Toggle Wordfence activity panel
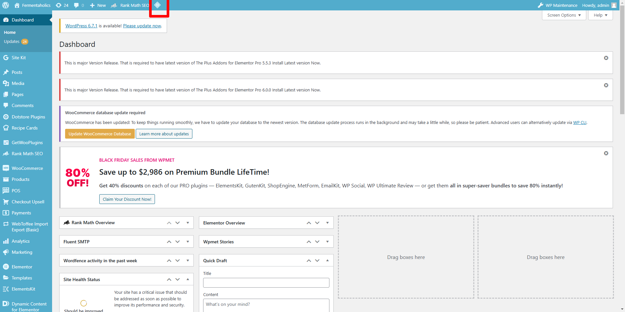Screen dimensions: 625x312 pos(188,261)
